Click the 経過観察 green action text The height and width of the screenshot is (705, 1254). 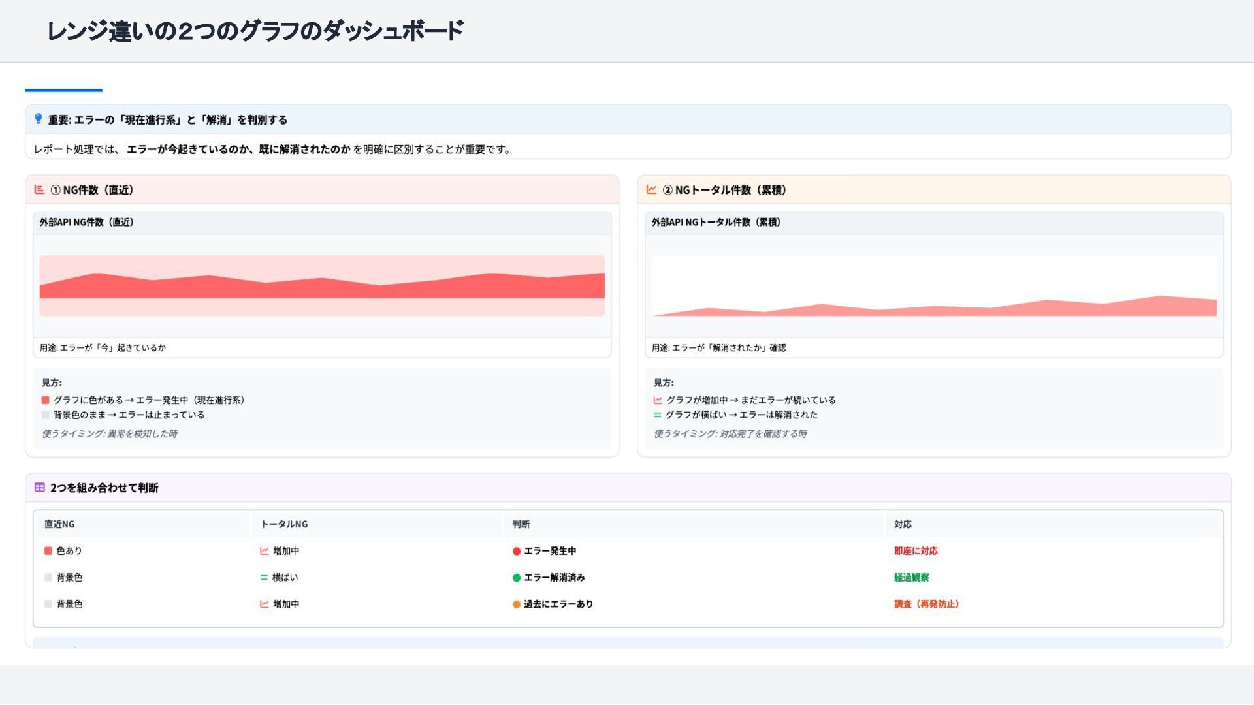(x=911, y=578)
